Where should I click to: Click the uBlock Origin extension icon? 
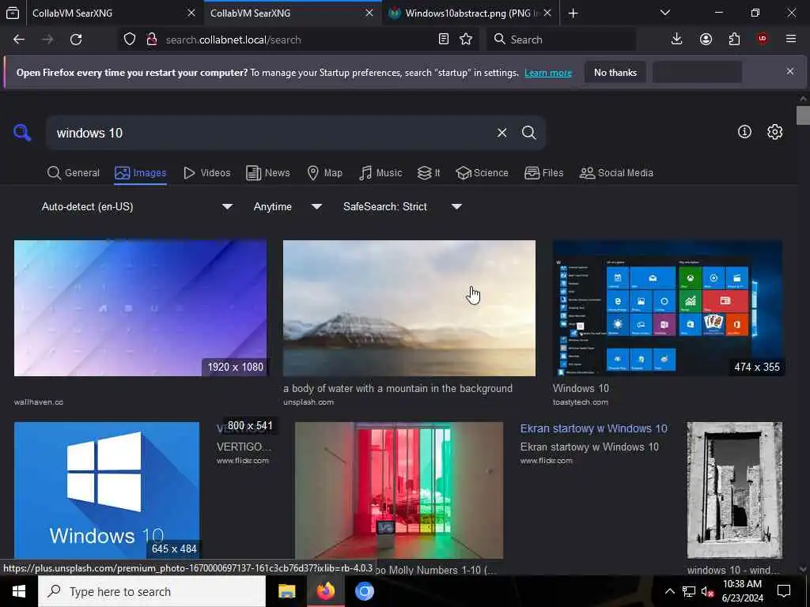(763, 40)
